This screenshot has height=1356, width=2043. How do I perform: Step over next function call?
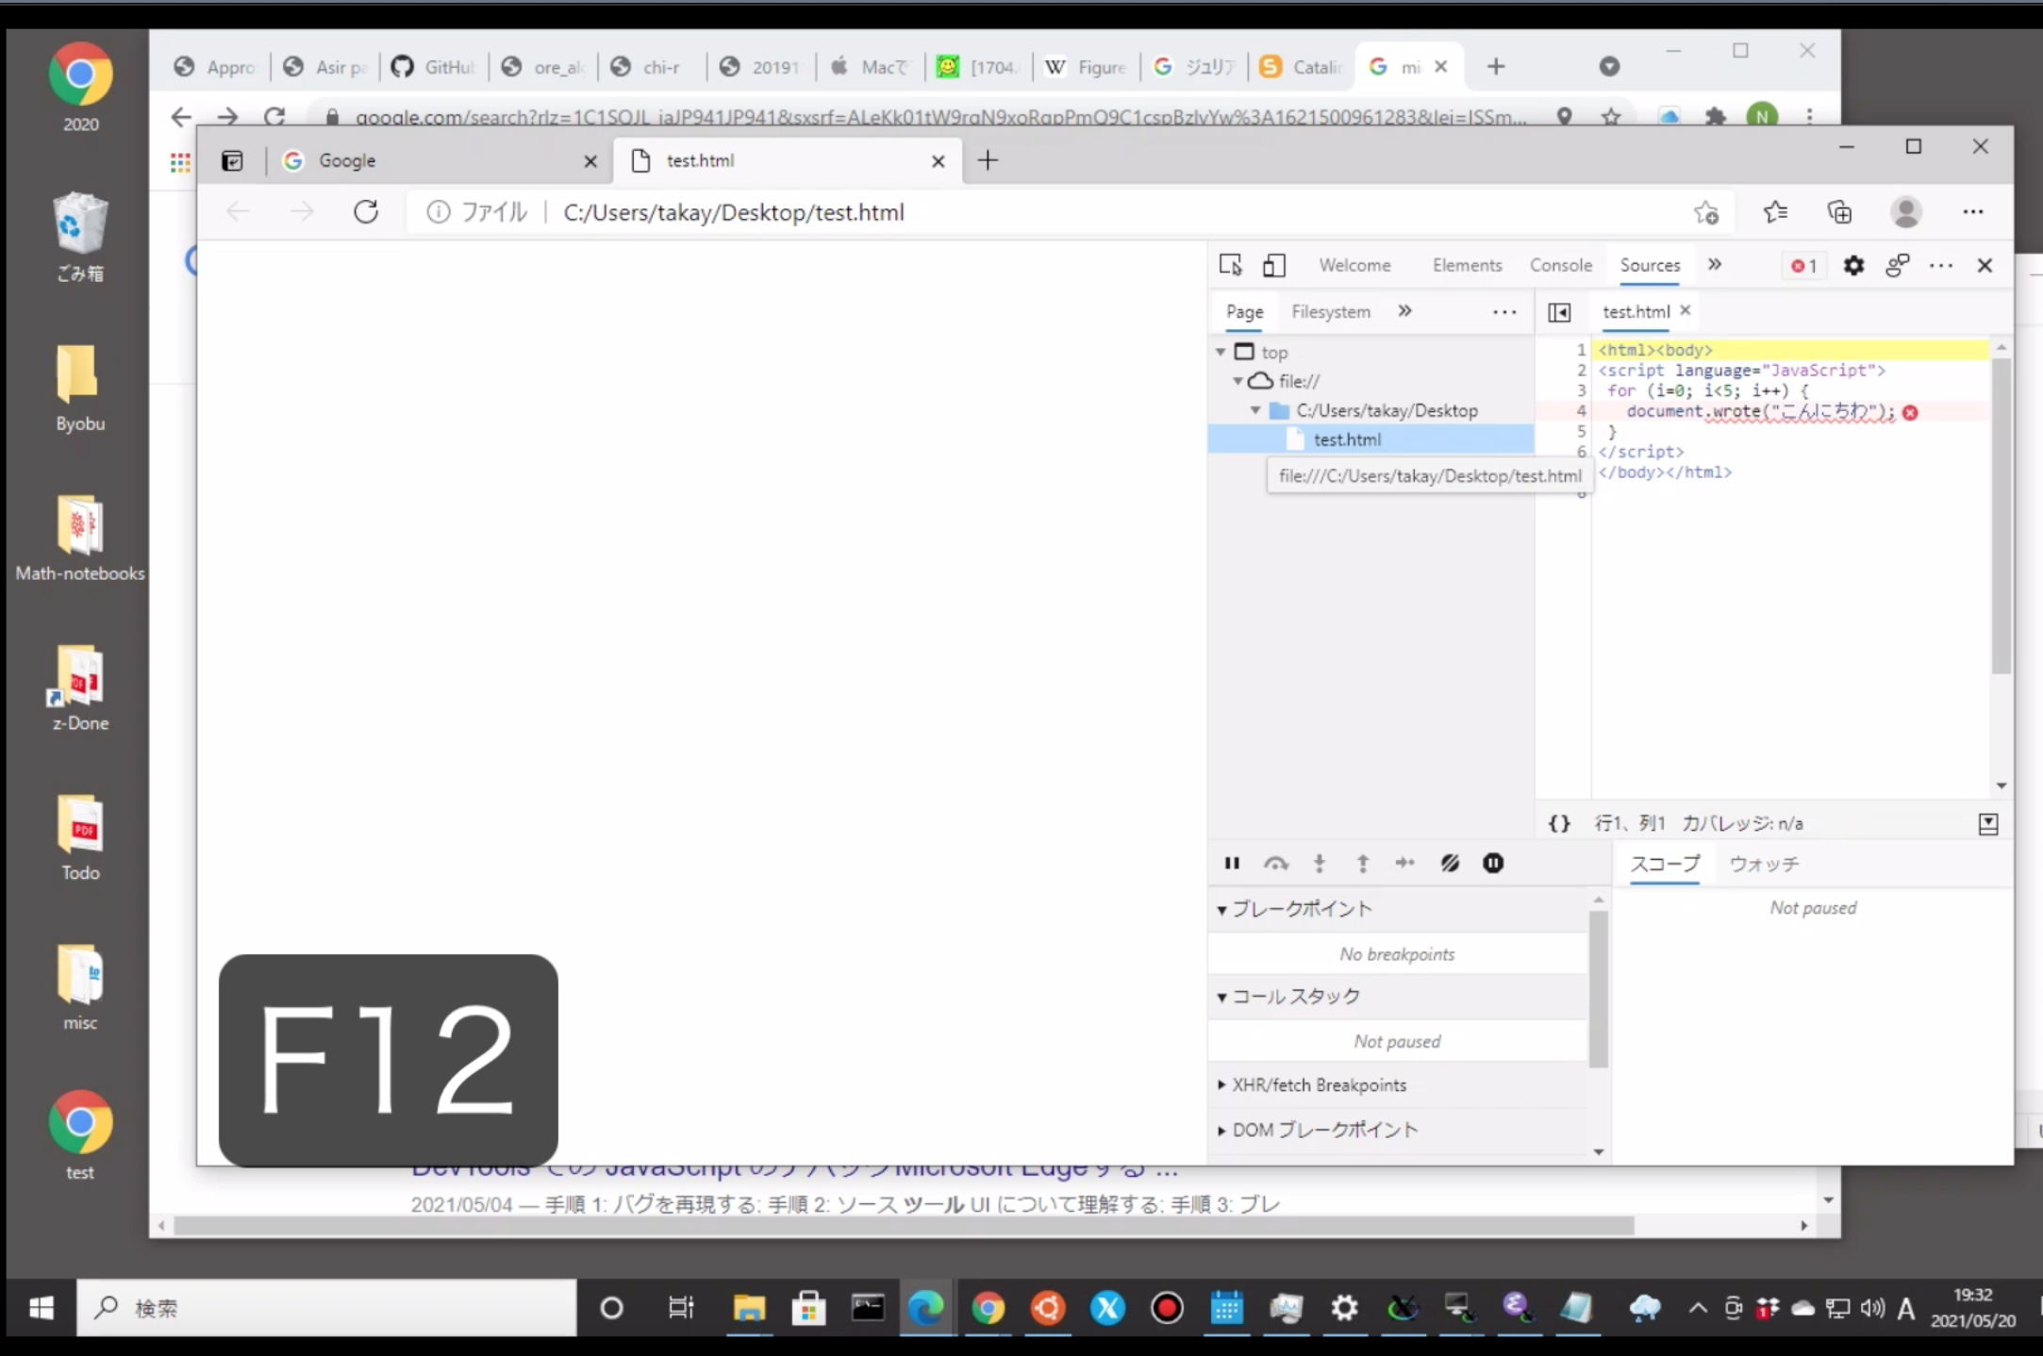[x=1275, y=863]
